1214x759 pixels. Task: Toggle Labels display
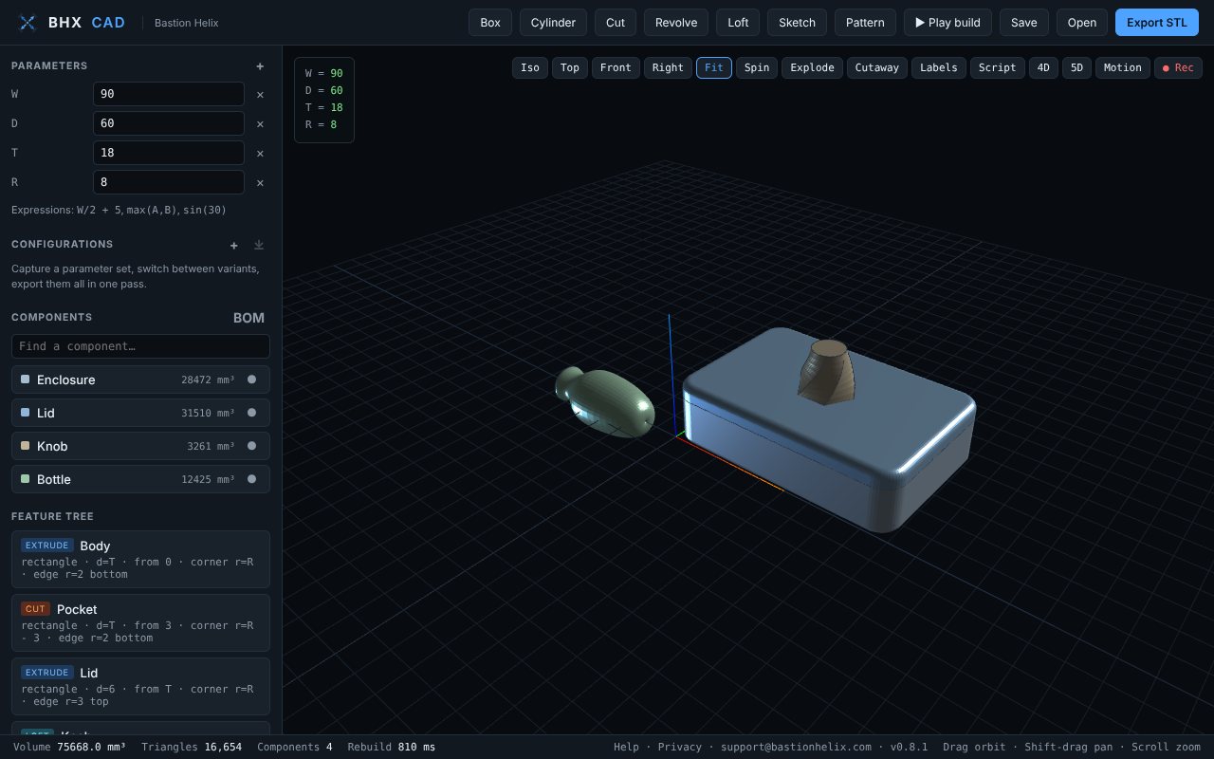(x=938, y=67)
